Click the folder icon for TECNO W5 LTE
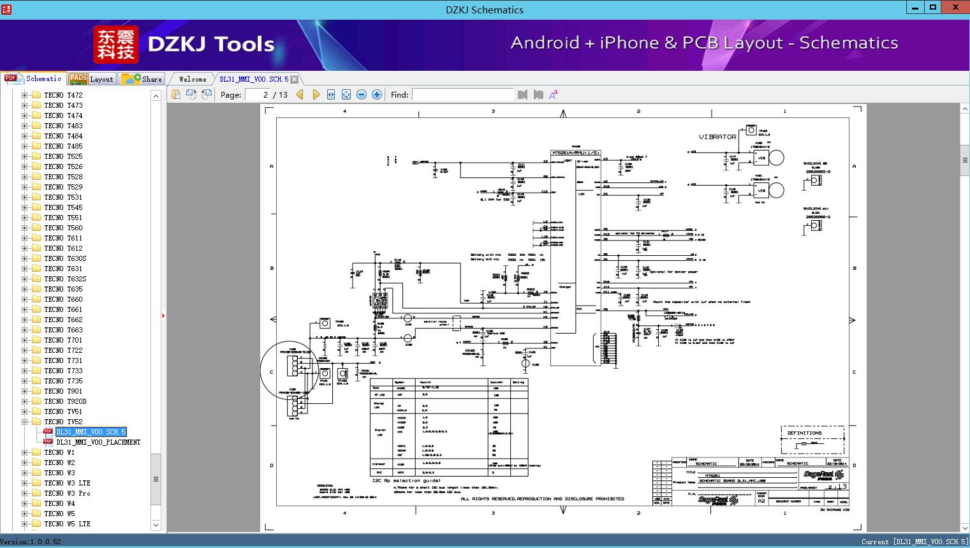970x548 pixels. pyautogui.click(x=36, y=524)
